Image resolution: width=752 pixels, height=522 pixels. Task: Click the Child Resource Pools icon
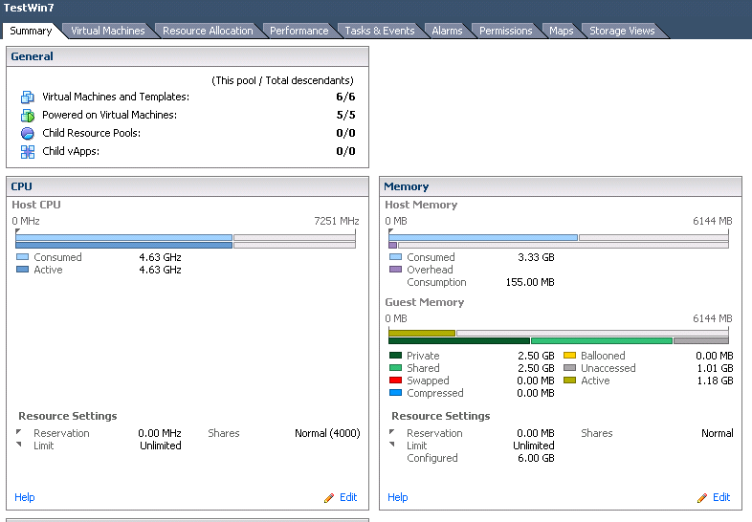28,133
